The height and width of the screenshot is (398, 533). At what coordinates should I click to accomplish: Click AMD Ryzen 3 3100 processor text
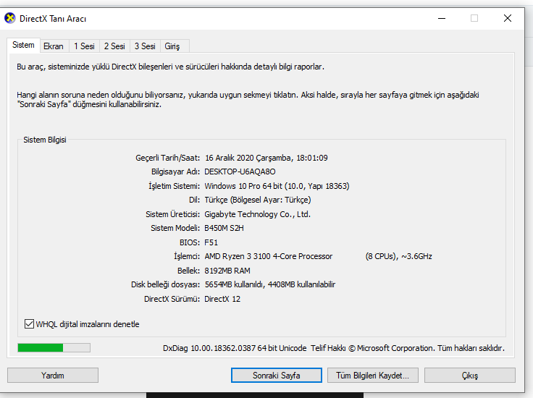click(x=269, y=256)
